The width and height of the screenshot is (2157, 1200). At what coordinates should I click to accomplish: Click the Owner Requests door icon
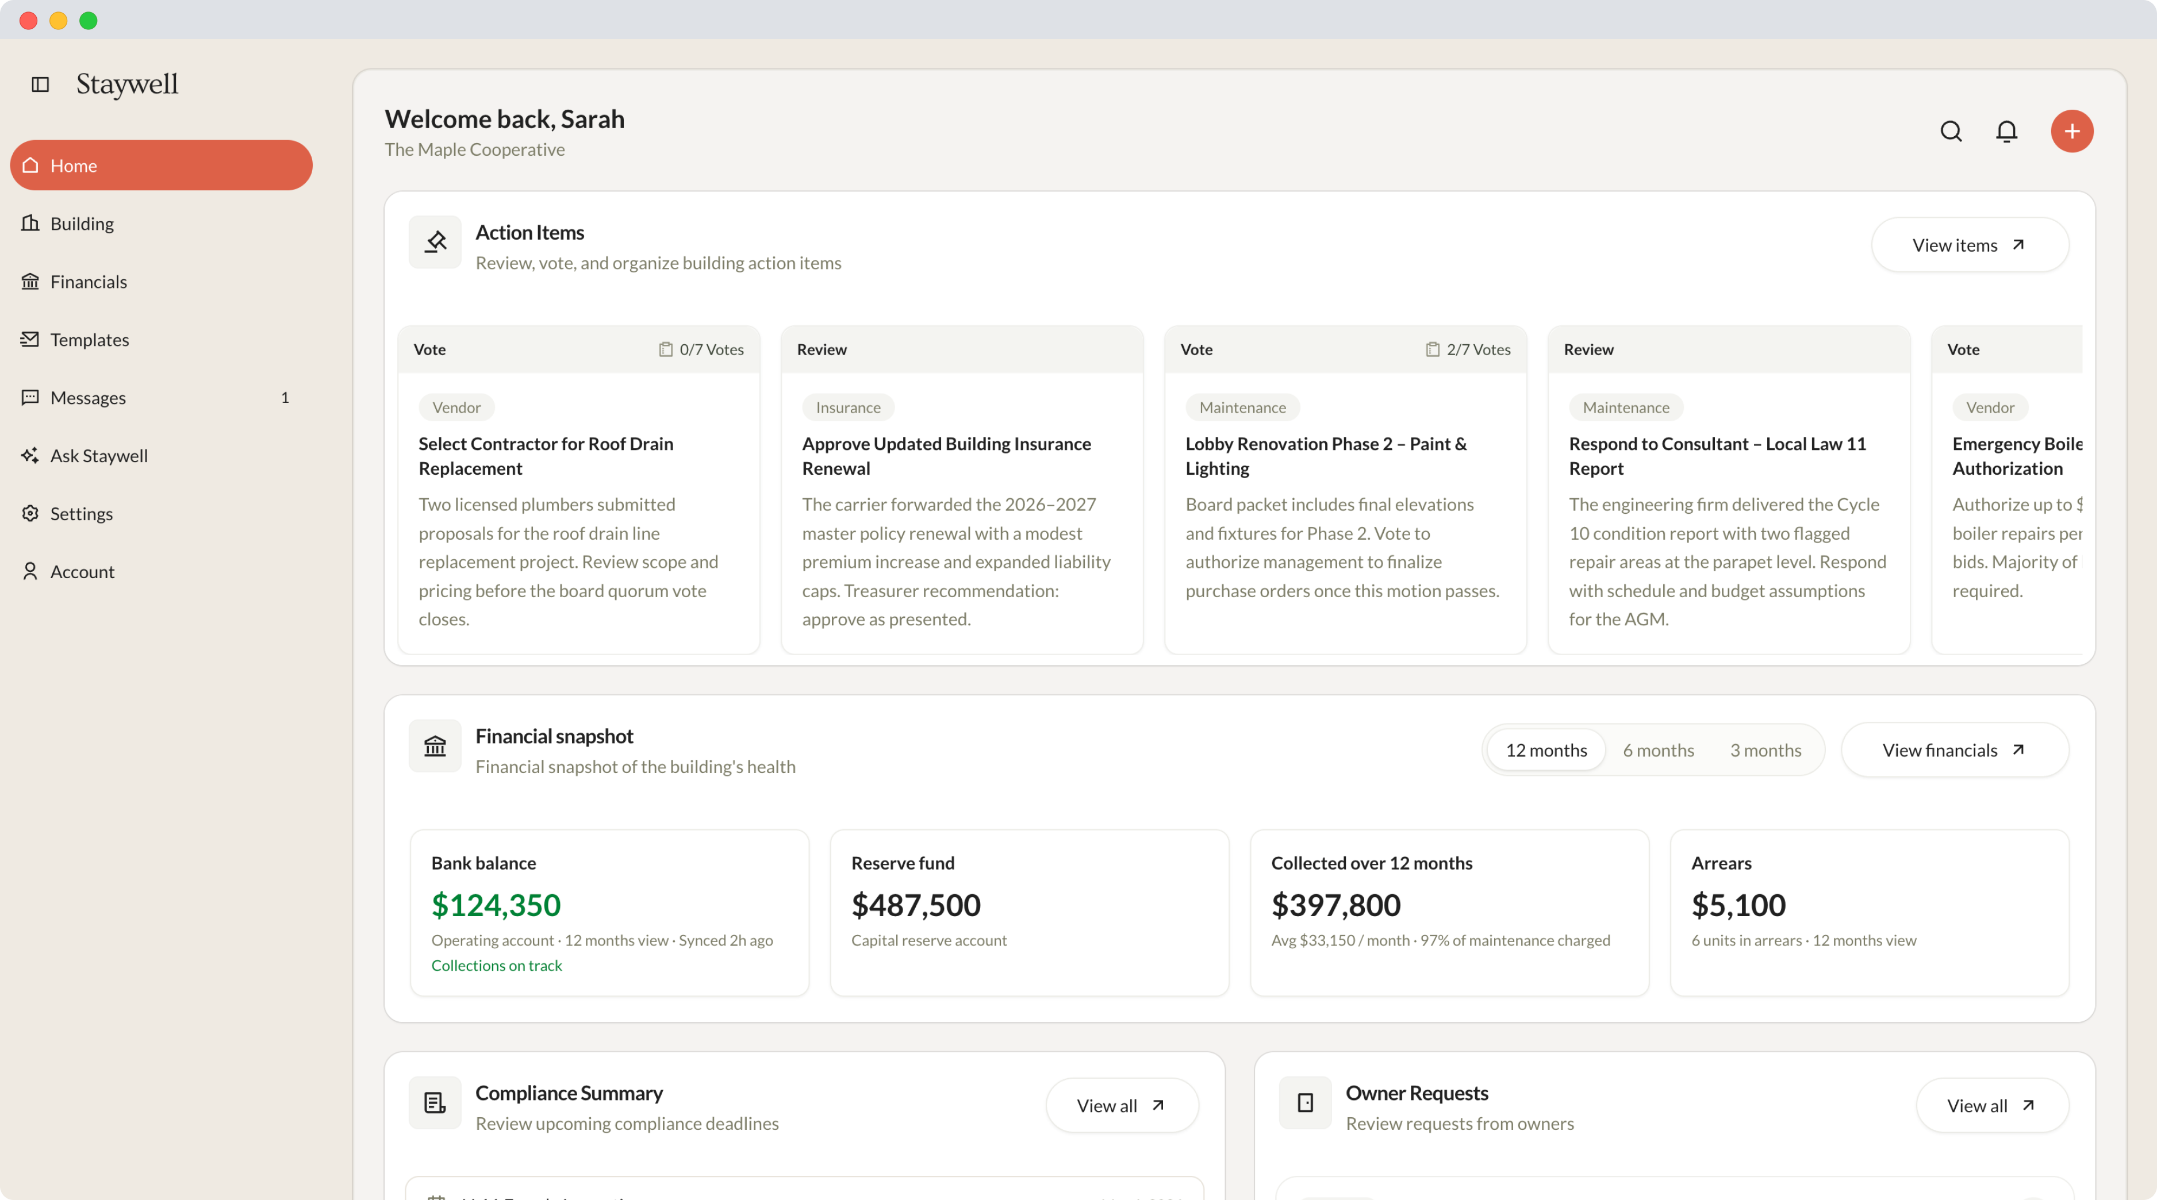[x=1306, y=1103]
